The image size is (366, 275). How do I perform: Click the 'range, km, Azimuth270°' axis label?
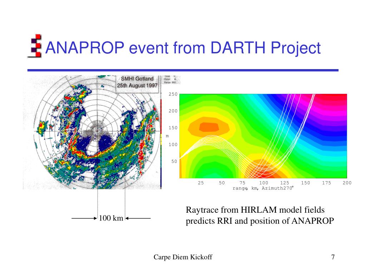coord(263,188)
